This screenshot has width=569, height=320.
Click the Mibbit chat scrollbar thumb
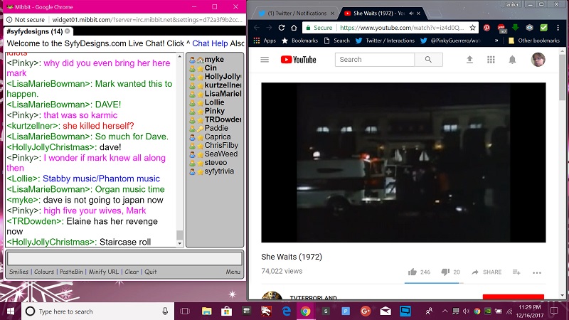(x=179, y=235)
